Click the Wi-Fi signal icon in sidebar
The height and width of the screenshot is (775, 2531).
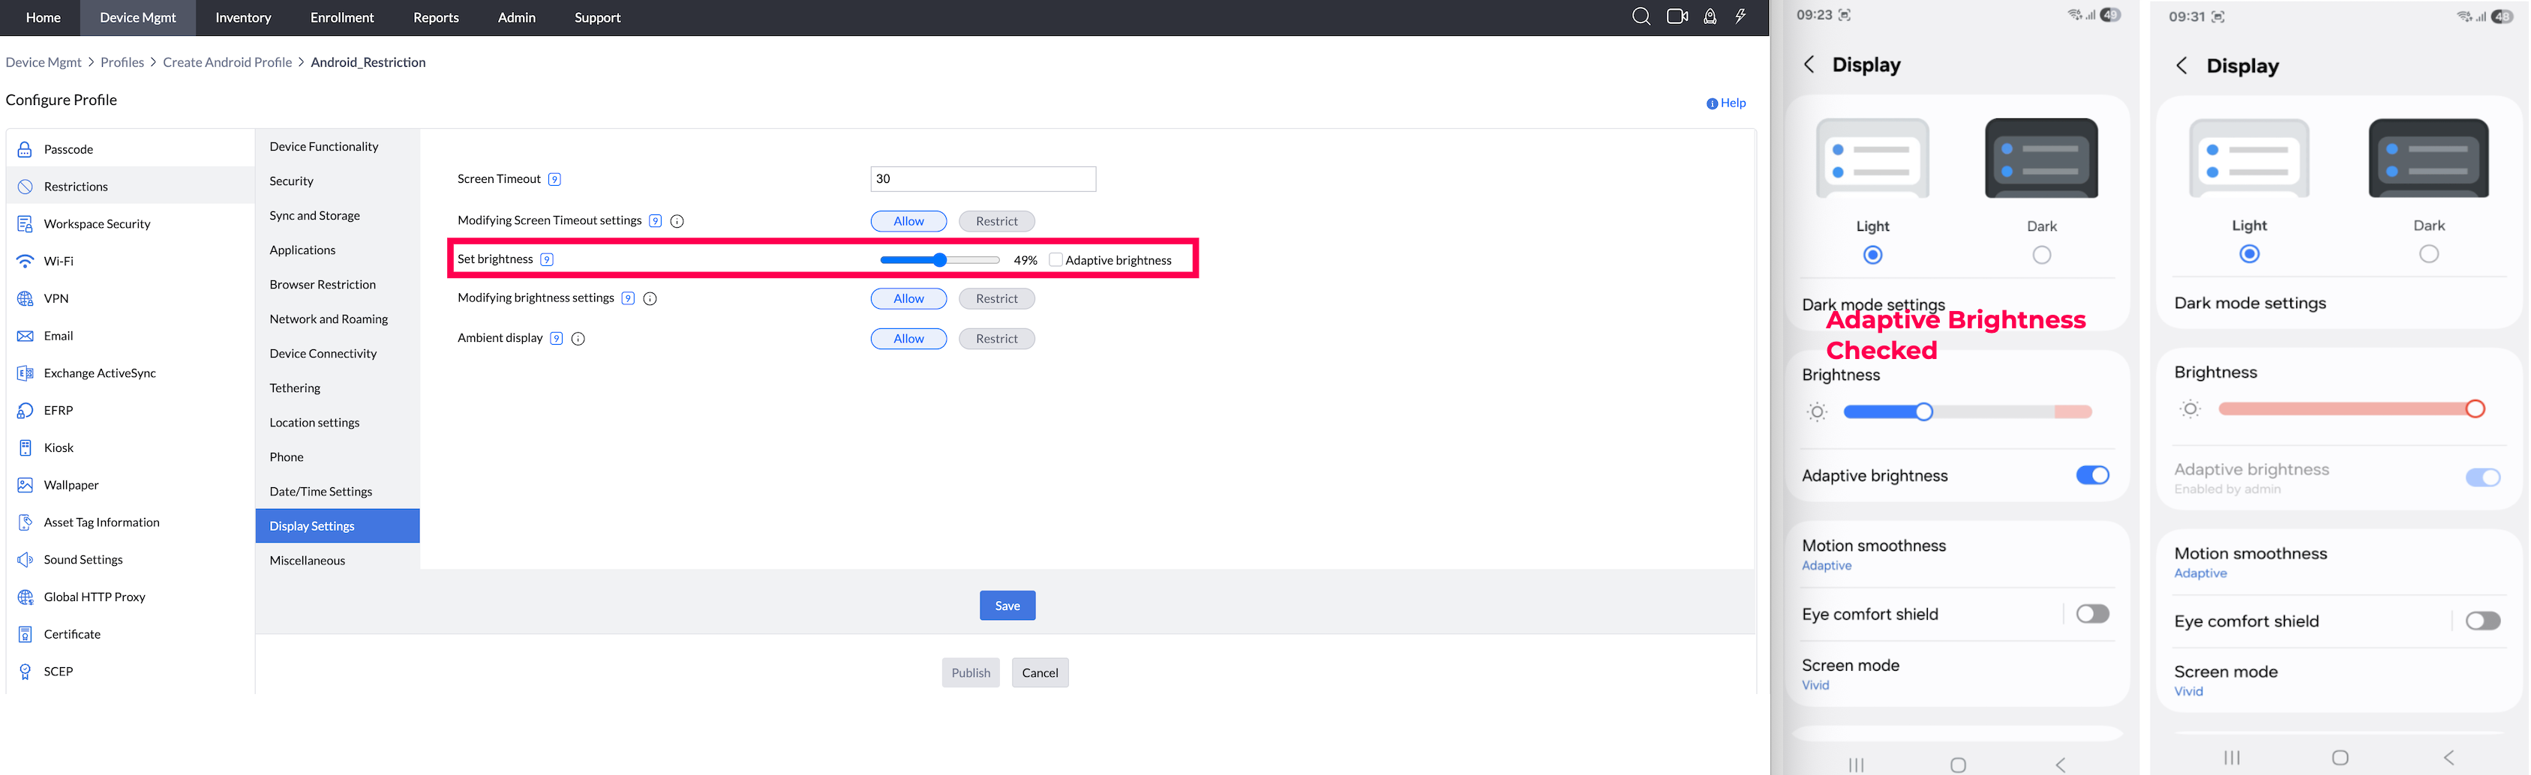click(x=26, y=262)
